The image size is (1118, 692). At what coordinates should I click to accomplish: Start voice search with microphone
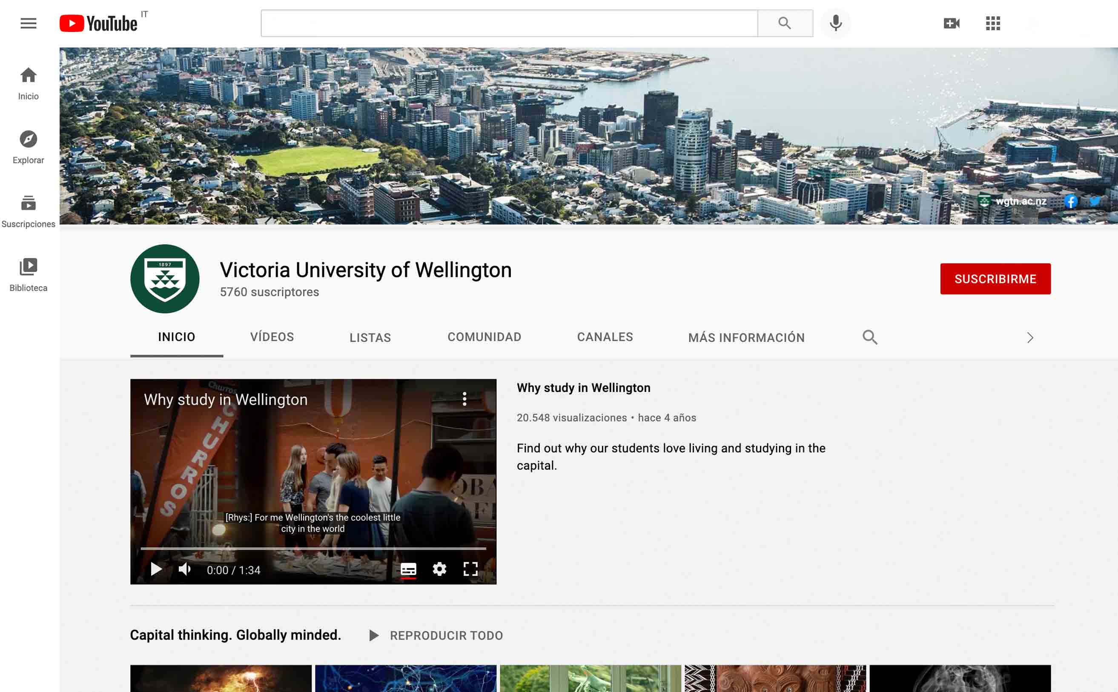tap(836, 23)
